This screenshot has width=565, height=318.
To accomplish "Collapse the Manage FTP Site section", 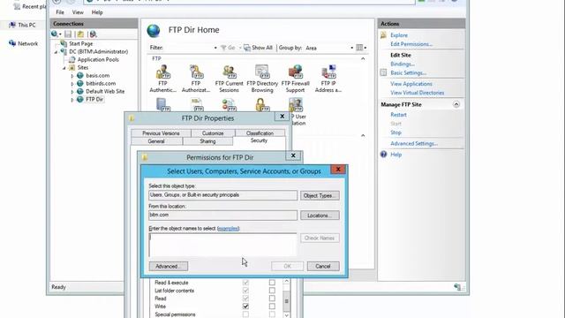I will (x=456, y=104).
